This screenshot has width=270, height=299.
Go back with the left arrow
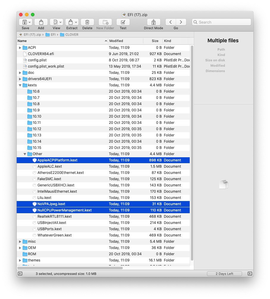pos(171,22)
